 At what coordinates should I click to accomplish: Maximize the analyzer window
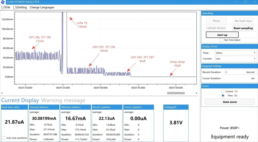coord(246,2)
